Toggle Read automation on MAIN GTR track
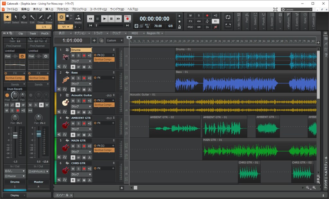 click(x=73, y=158)
